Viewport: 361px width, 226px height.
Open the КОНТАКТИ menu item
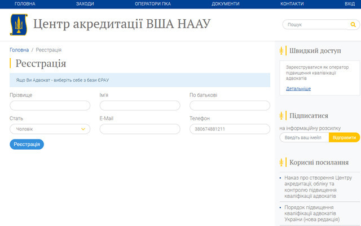tap(292, 4)
